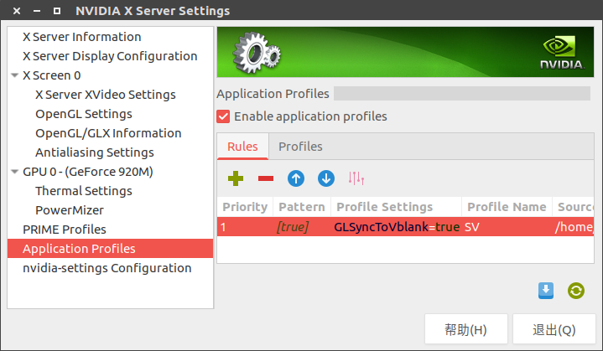Open X Server Information page
The height and width of the screenshot is (351, 603).
pos(82,37)
